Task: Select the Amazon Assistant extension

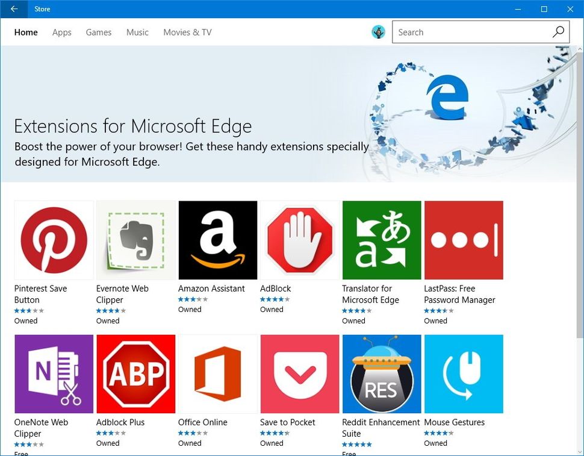Action: coord(217,240)
